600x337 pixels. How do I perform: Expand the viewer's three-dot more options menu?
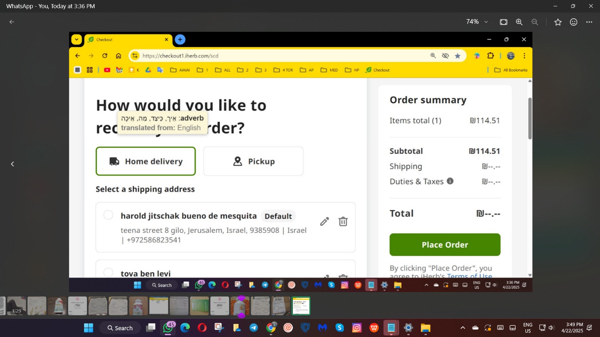click(589, 22)
